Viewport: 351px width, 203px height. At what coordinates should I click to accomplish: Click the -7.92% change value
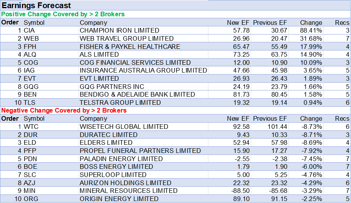312,151
